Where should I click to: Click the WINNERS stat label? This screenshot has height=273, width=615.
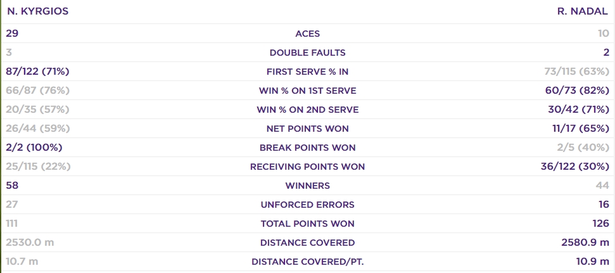click(307, 186)
